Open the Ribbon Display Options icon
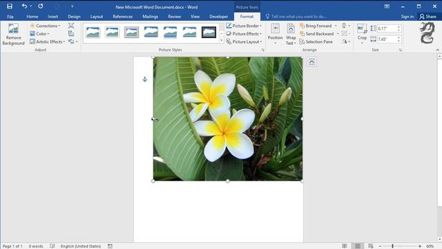This screenshot has width=442, height=249. tap(387, 6)
